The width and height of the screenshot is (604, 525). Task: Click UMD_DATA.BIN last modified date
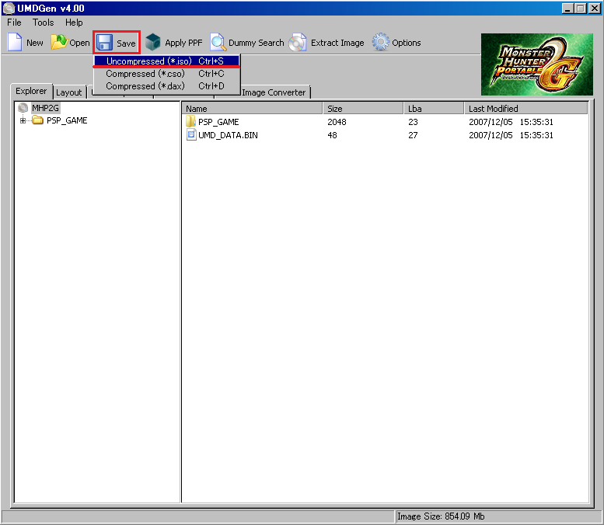pyautogui.click(x=511, y=135)
